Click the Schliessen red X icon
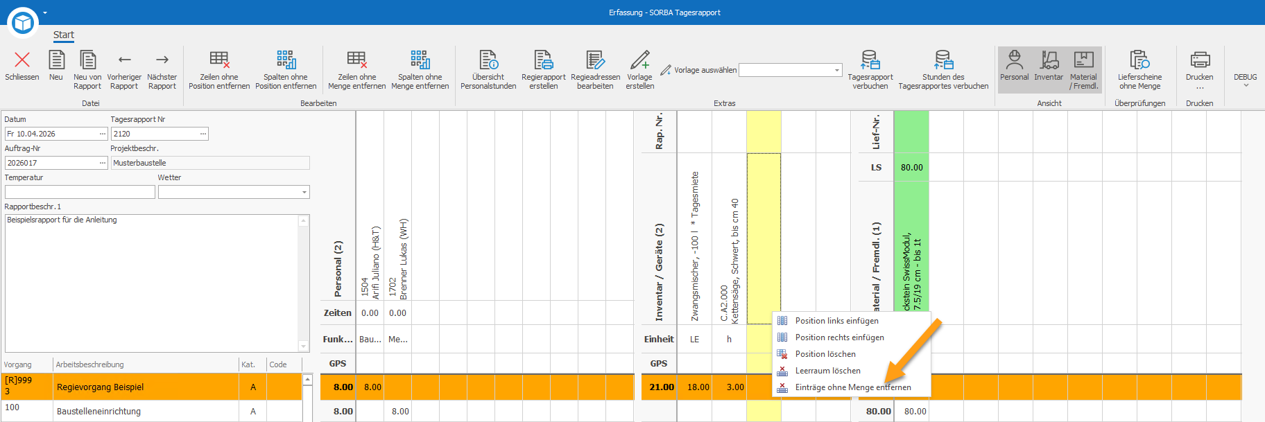The width and height of the screenshot is (1265, 422). [x=22, y=60]
